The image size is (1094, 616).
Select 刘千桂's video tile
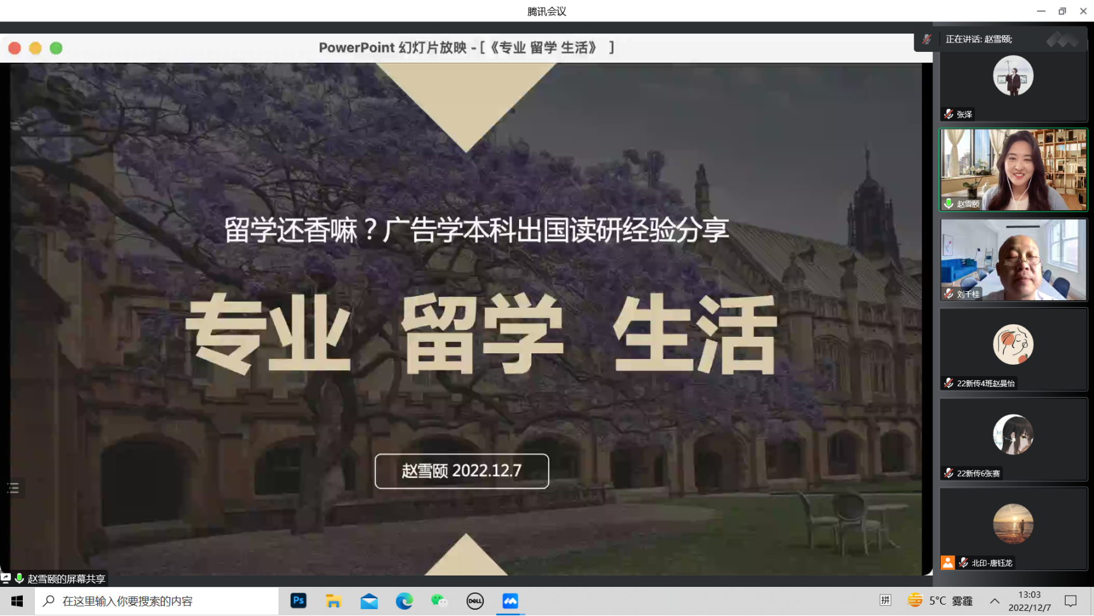coord(1013,260)
